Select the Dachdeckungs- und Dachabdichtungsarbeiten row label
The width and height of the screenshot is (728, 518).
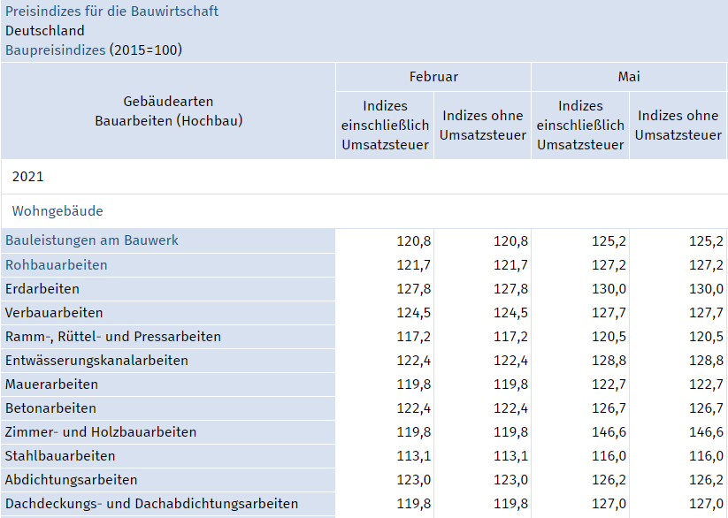click(x=151, y=504)
